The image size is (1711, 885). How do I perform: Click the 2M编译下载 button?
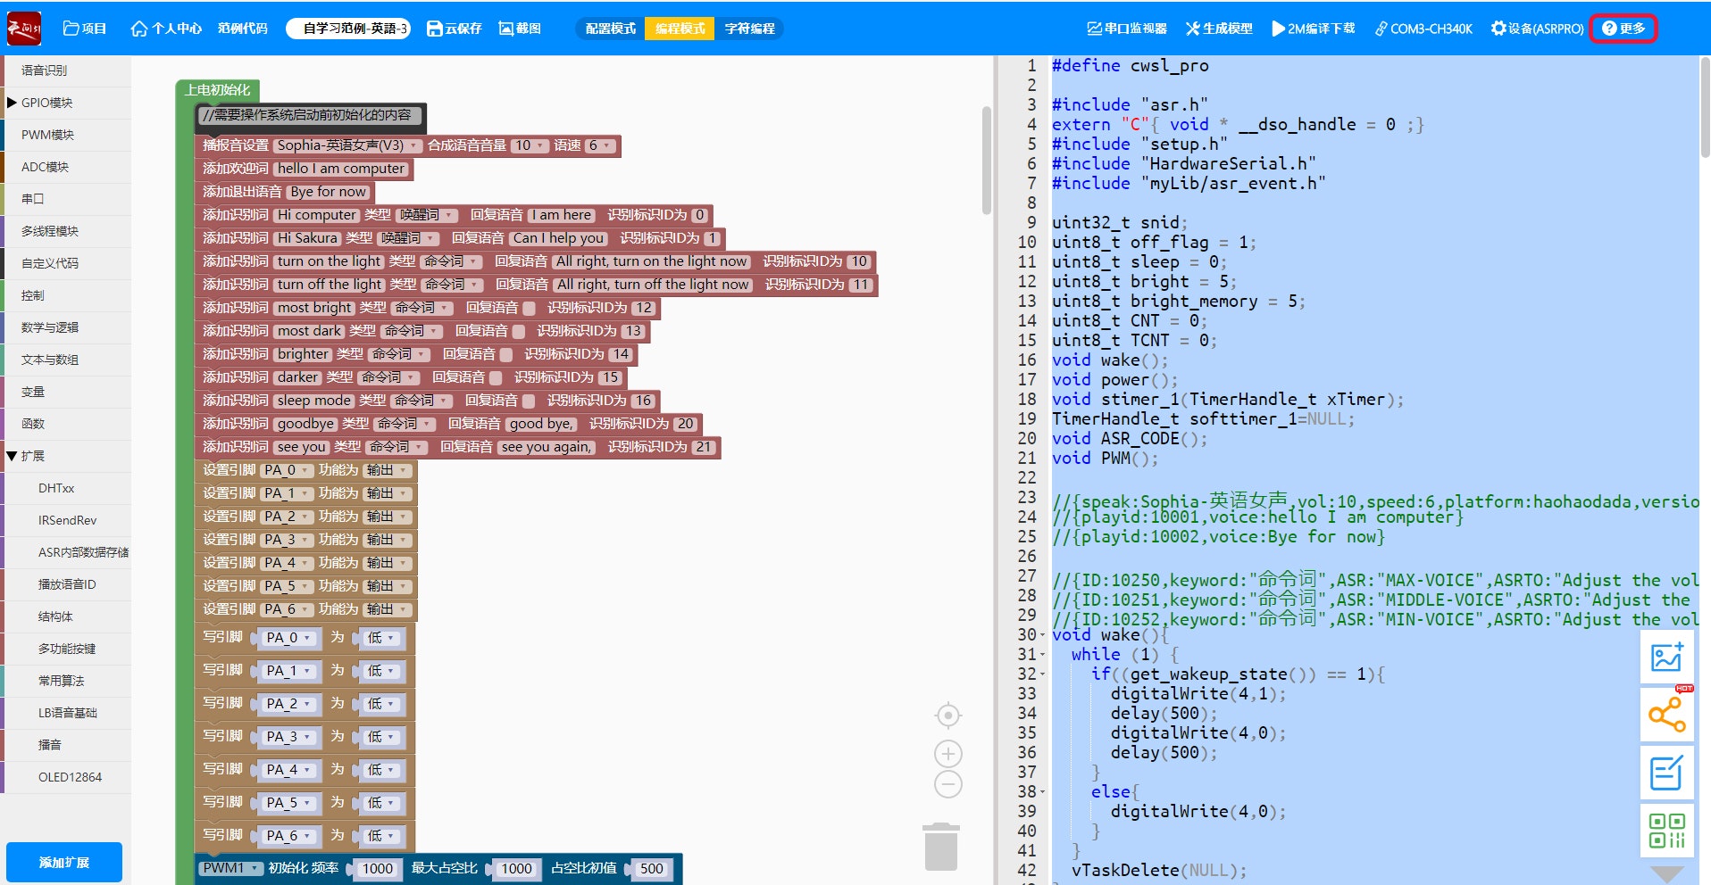pos(1313,29)
